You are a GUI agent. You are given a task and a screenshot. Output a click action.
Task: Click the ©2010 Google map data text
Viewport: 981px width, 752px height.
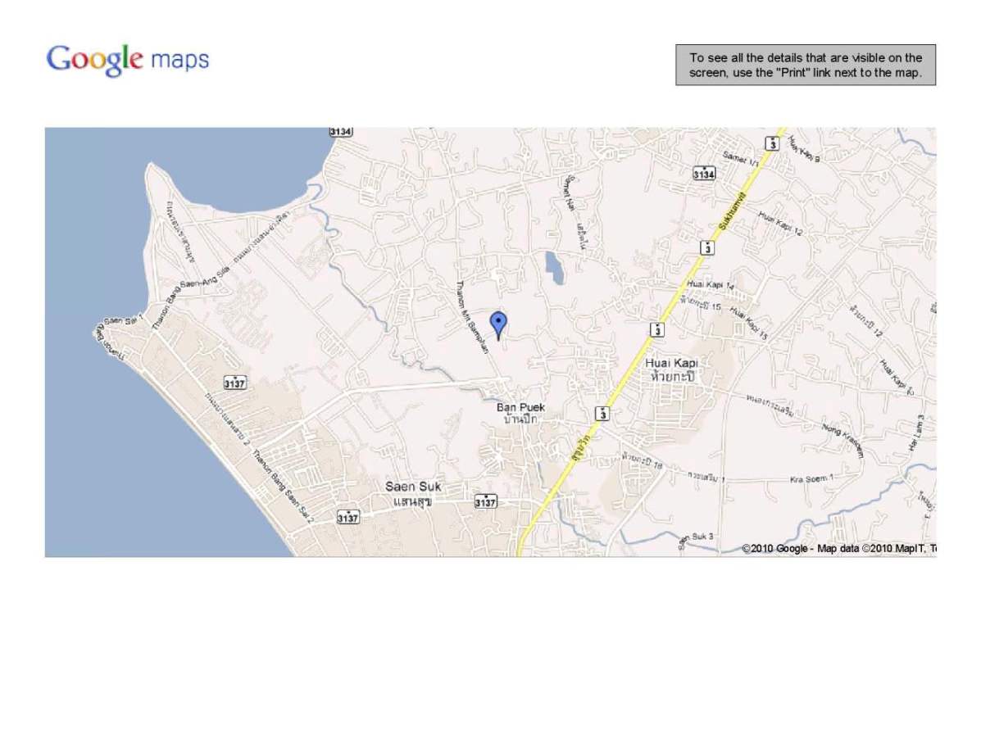(x=838, y=548)
